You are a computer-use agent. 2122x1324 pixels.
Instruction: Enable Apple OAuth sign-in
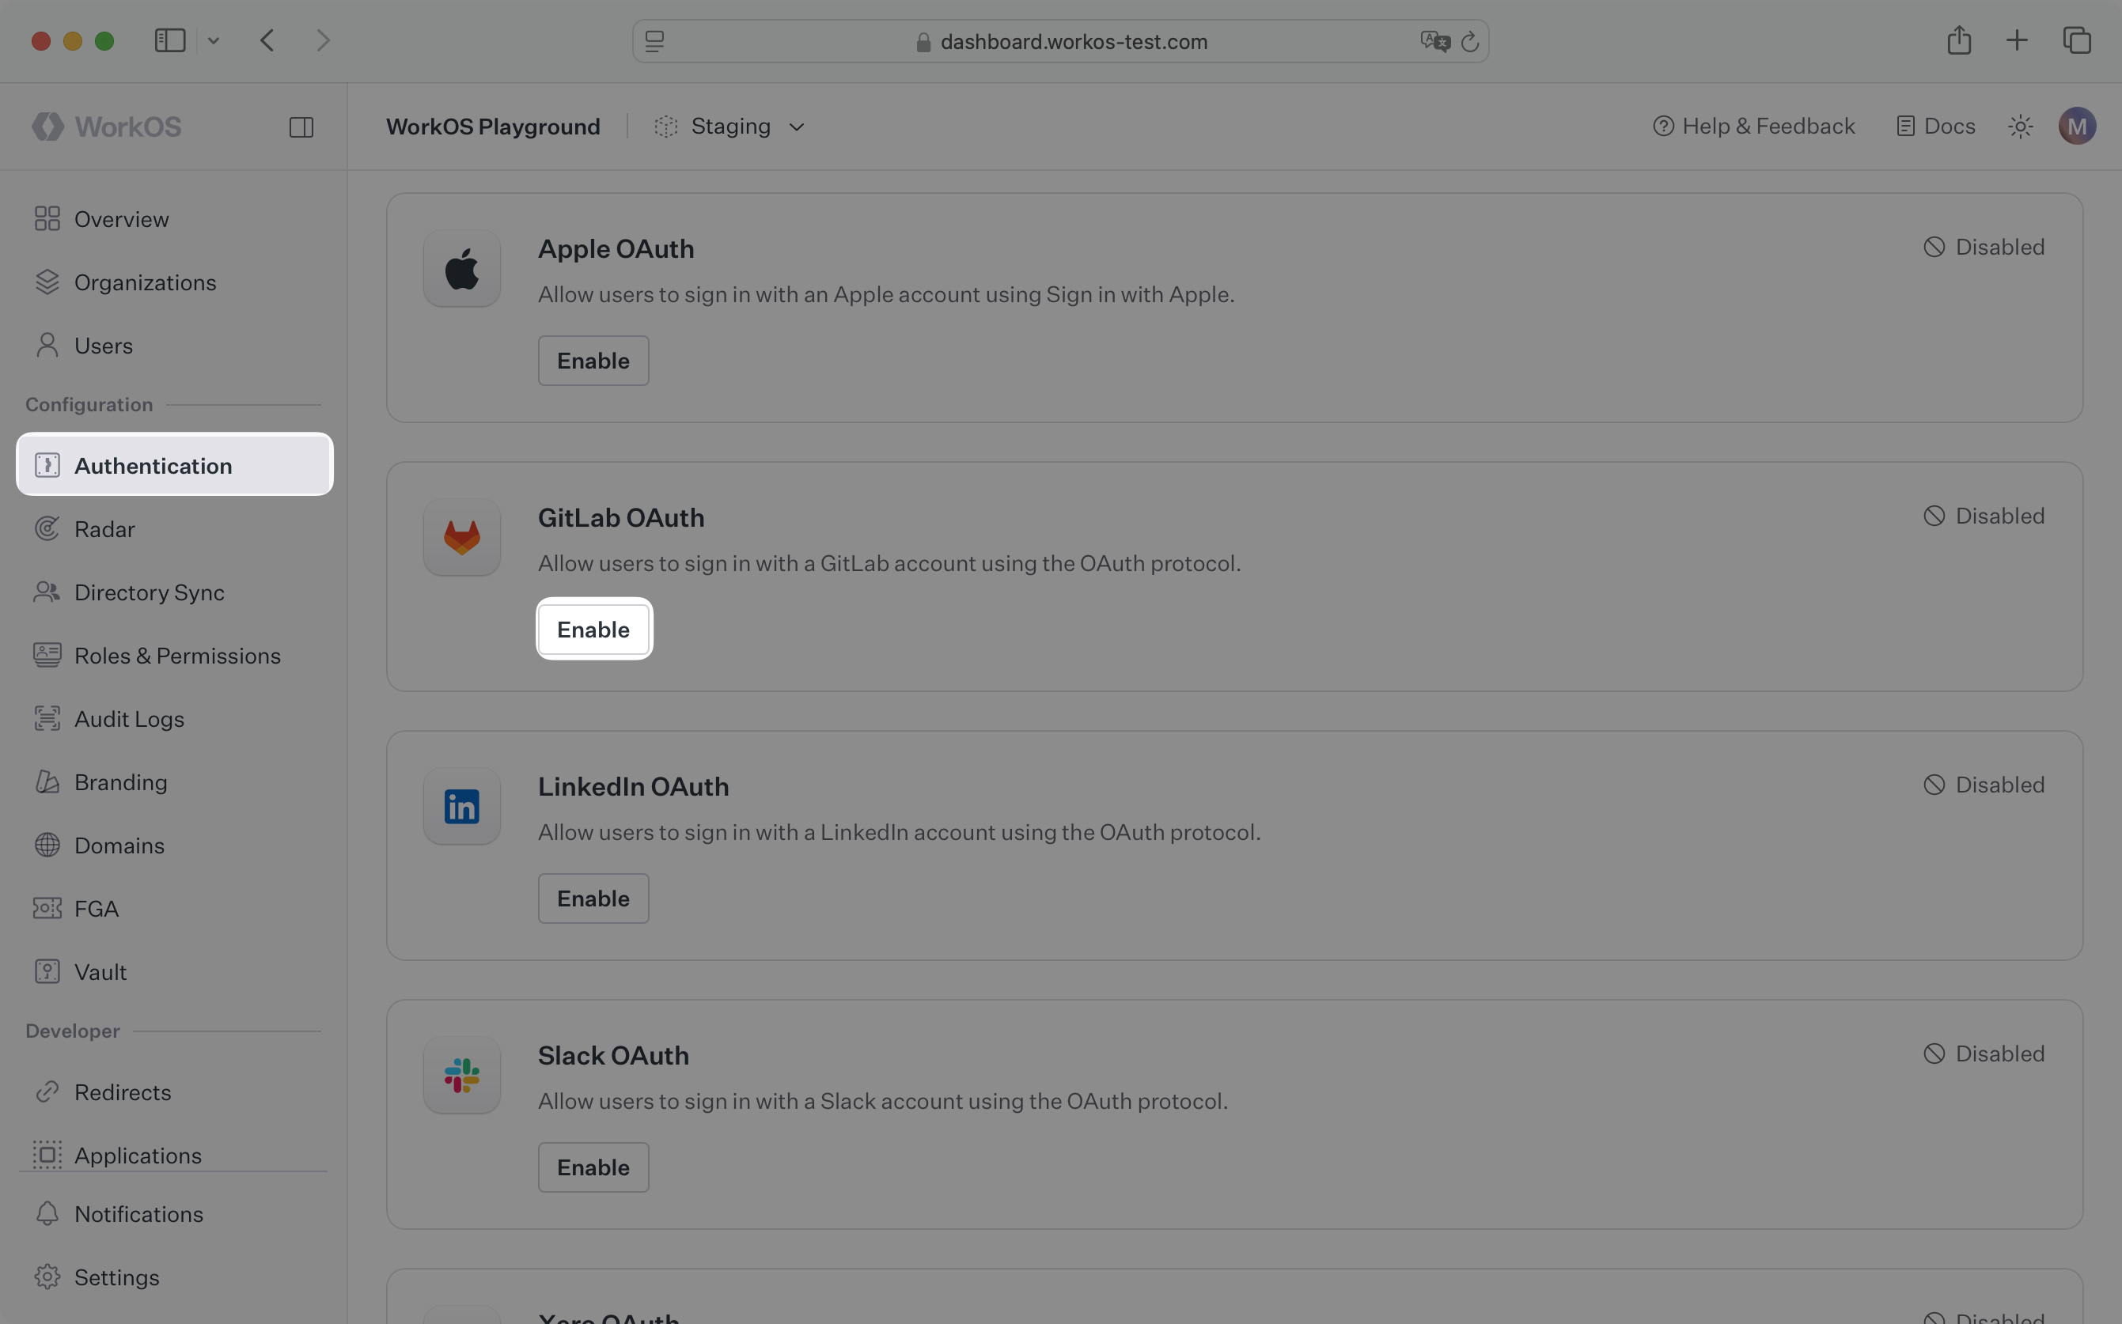pos(593,360)
